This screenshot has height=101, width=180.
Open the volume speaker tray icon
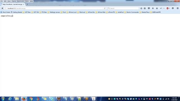168,99
